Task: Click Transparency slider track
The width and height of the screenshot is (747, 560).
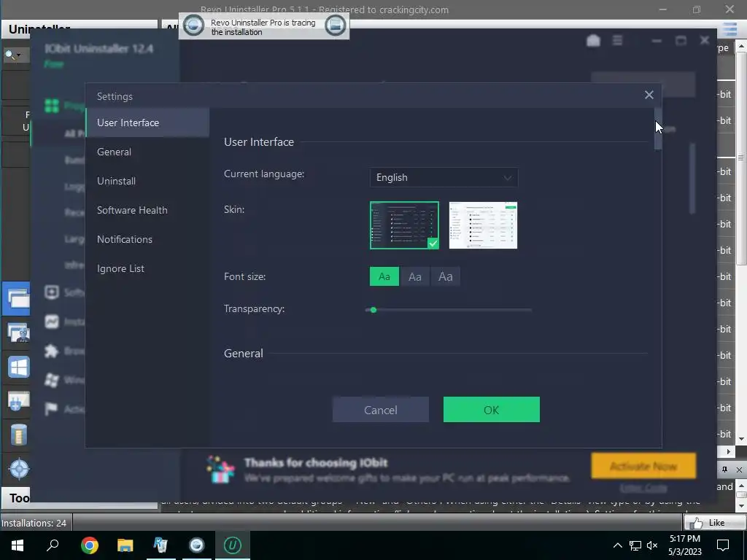Action: 449,310
